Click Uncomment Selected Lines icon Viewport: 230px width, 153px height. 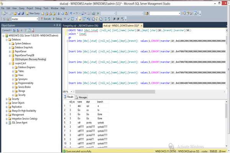point(109,19)
